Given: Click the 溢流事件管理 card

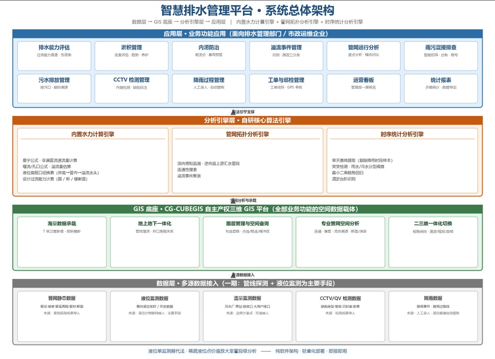Looking at the screenshot, I should coord(286,56).
